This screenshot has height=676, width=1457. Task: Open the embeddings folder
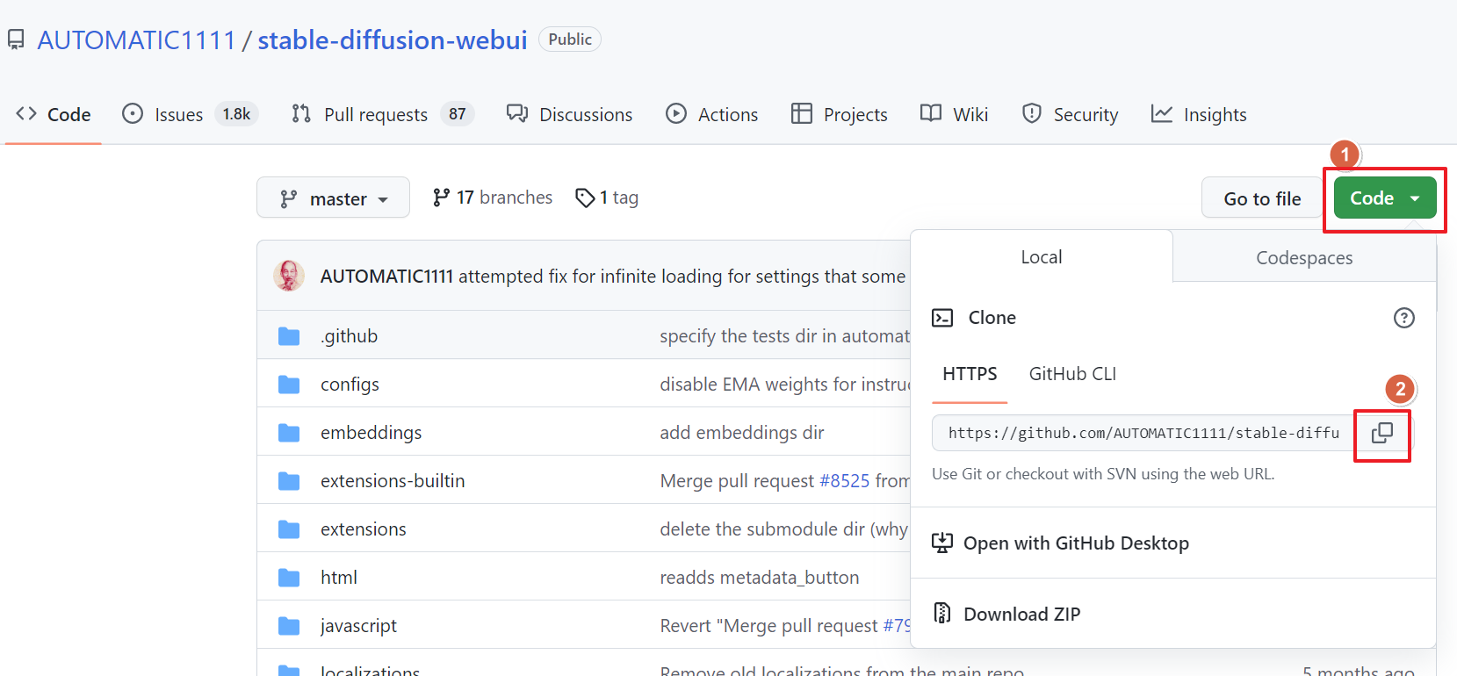click(x=371, y=433)
